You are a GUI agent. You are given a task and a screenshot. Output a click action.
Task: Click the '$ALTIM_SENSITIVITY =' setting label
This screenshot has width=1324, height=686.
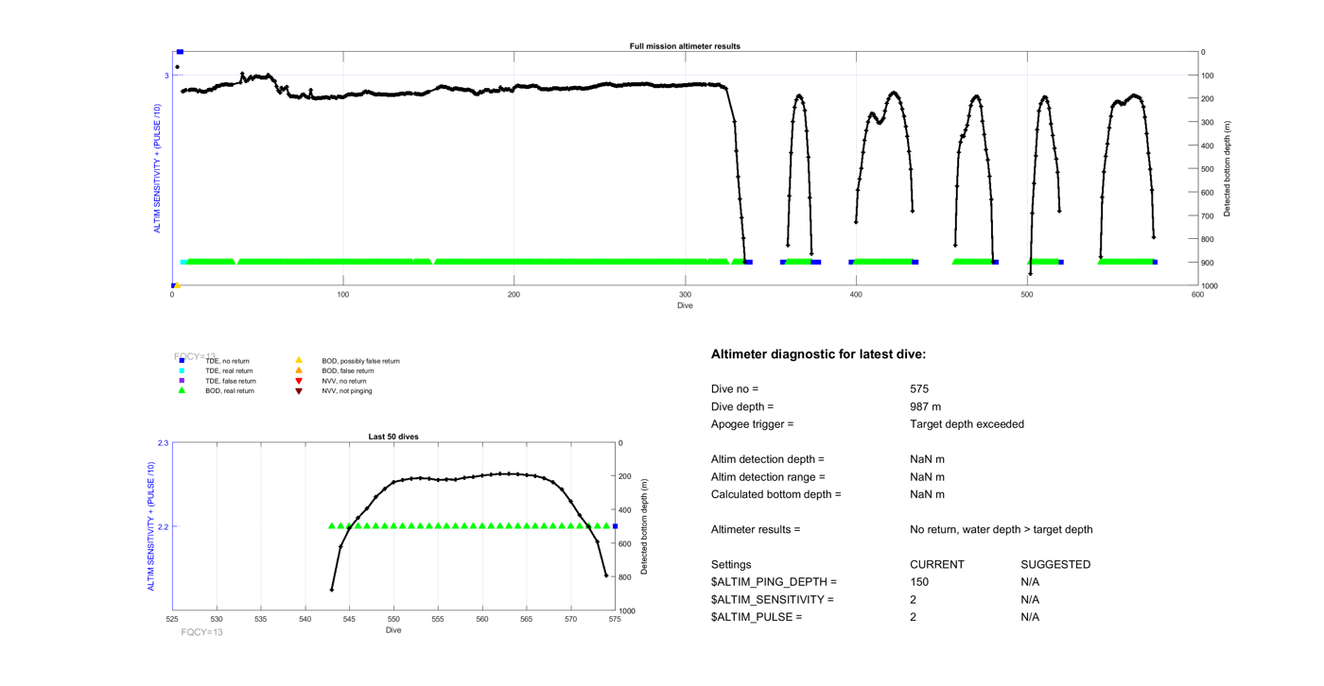773,600
